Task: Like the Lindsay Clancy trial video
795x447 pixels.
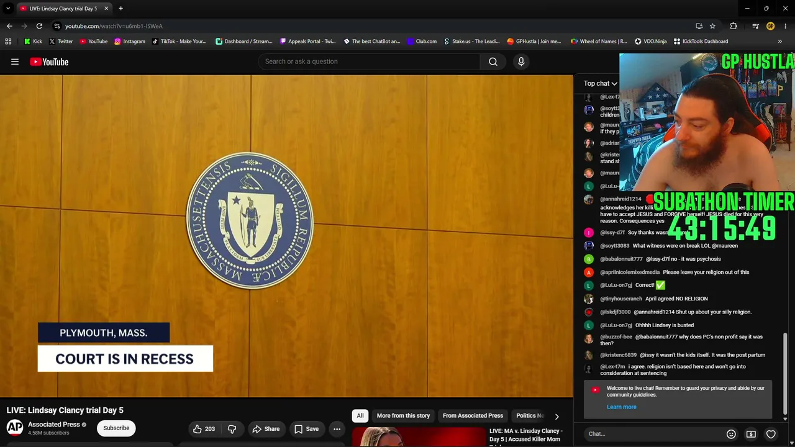Action: coord(203,429)
